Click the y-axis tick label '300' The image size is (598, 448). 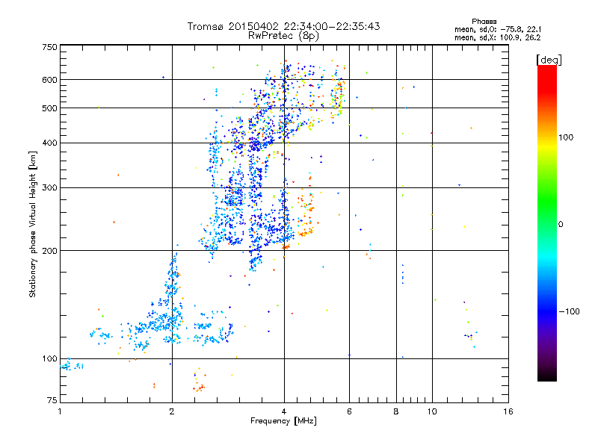pyautogui.click(x=49, y=188)
